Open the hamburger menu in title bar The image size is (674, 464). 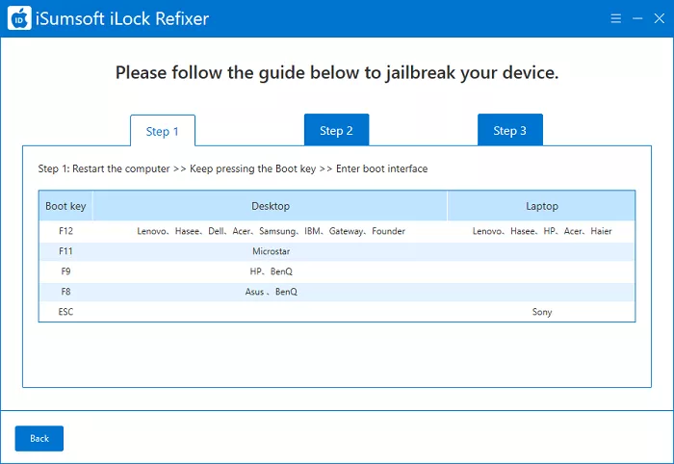coord(615,19)
